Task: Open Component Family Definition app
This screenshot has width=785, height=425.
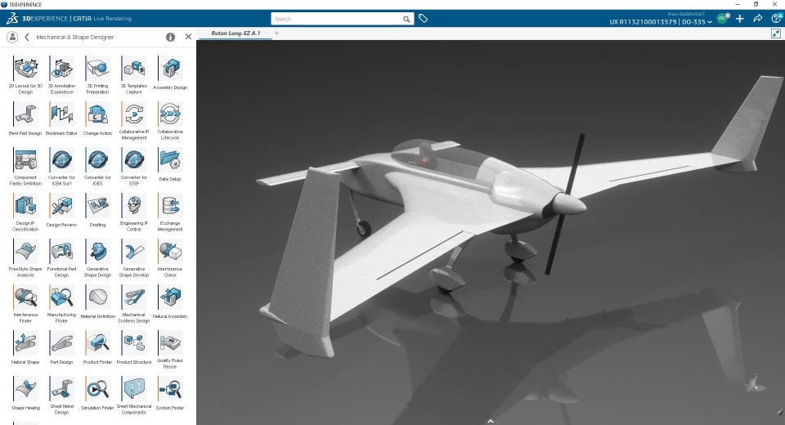Action: pyautogui.click(x=25, y=160)
